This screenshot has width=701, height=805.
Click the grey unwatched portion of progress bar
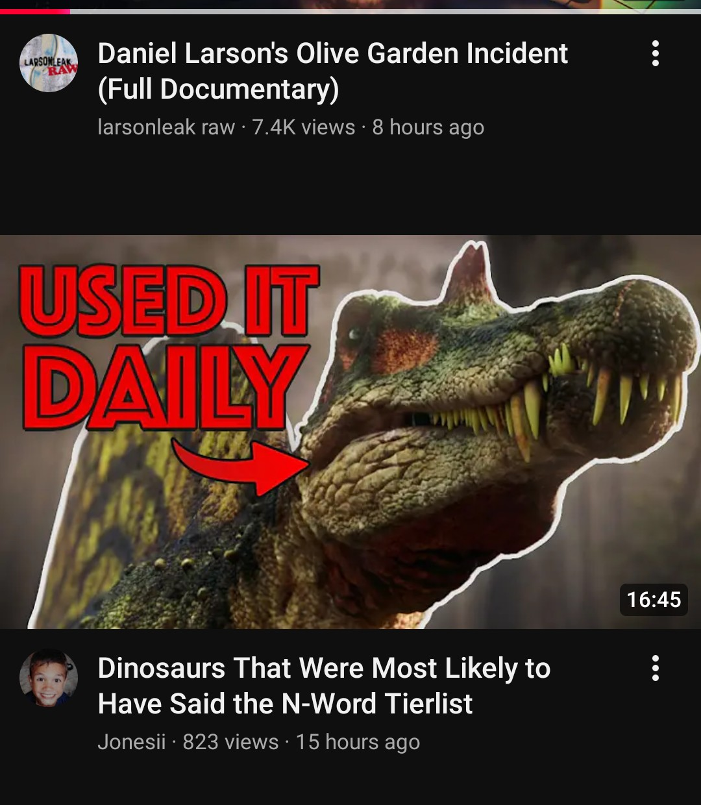point(386,11)
